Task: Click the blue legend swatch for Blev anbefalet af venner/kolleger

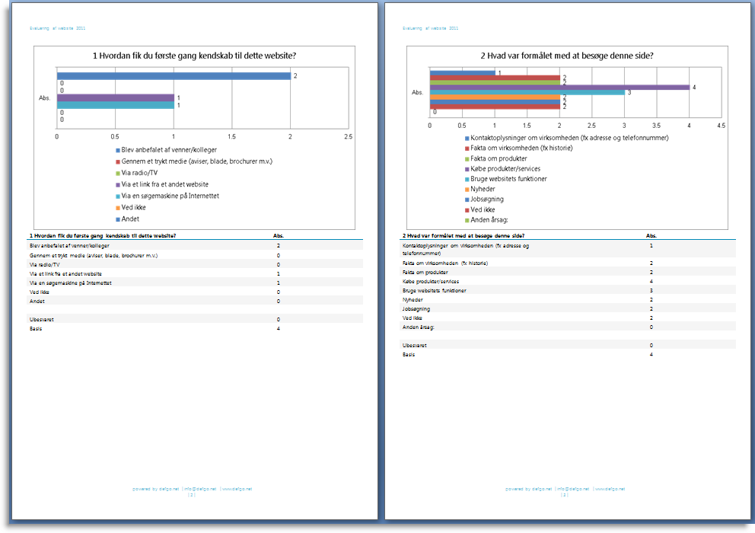Action: (118, 150)
